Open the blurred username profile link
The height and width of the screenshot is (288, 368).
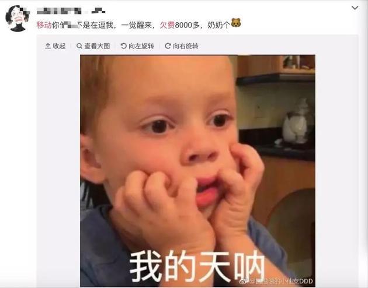71,10
